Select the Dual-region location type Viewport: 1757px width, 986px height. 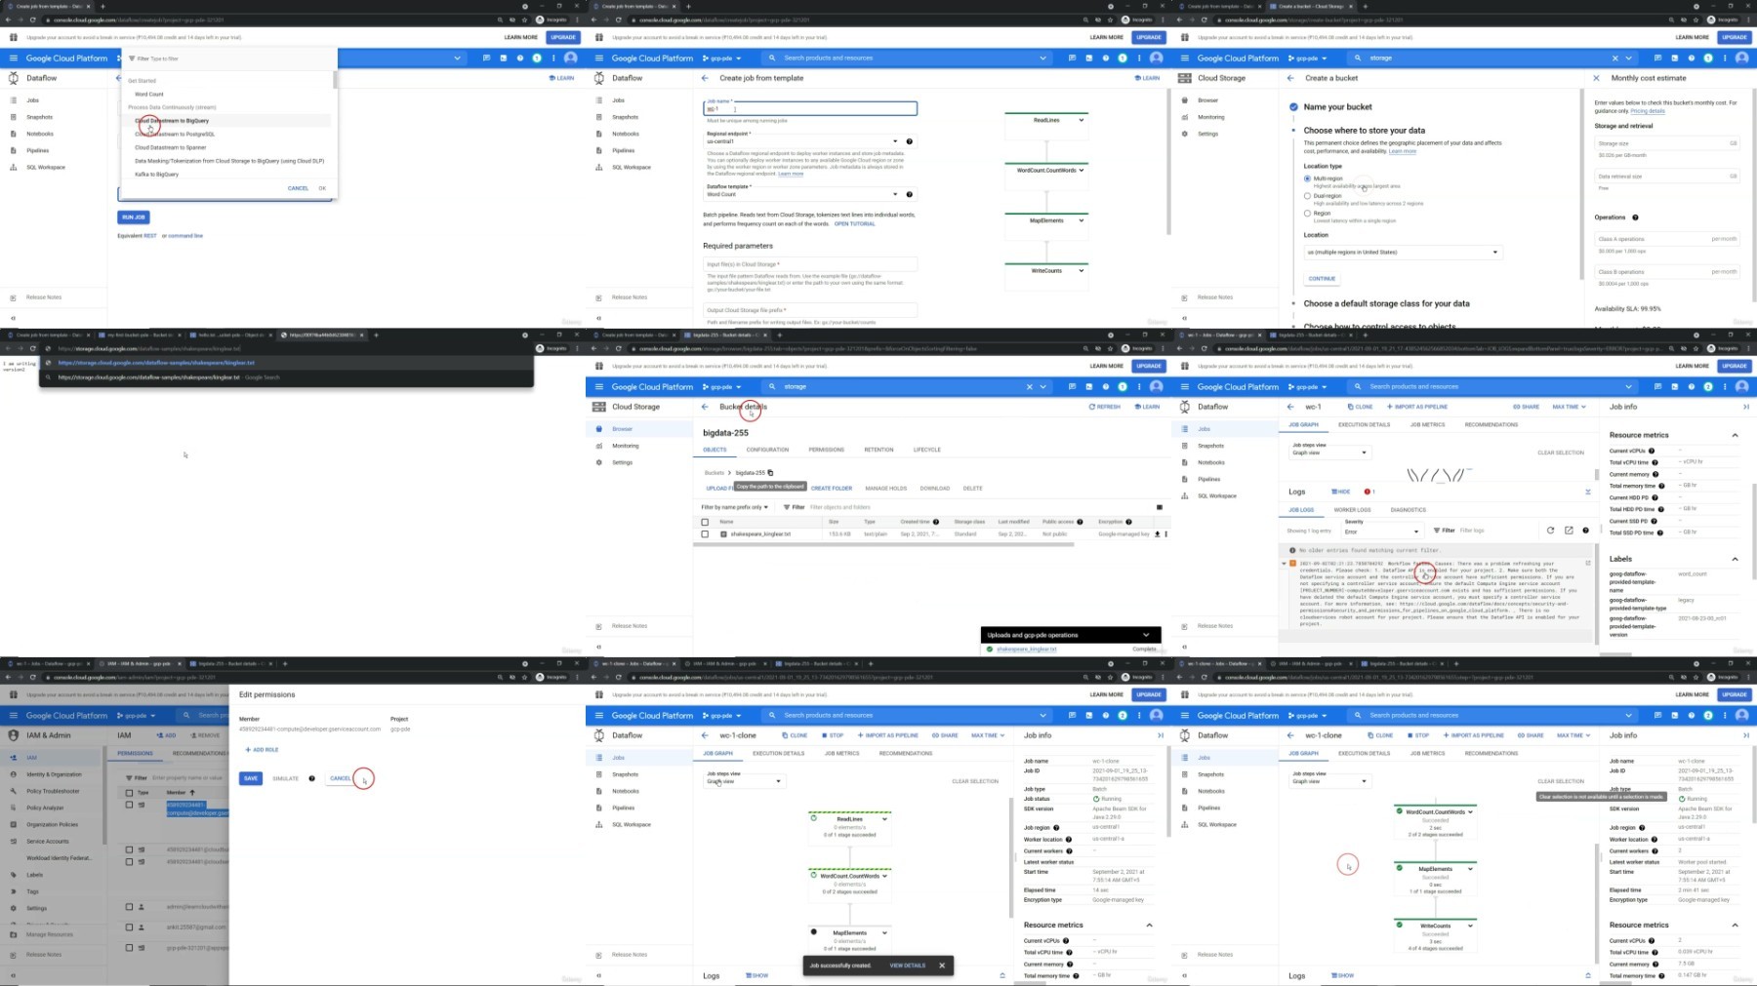pos(1308,196)
